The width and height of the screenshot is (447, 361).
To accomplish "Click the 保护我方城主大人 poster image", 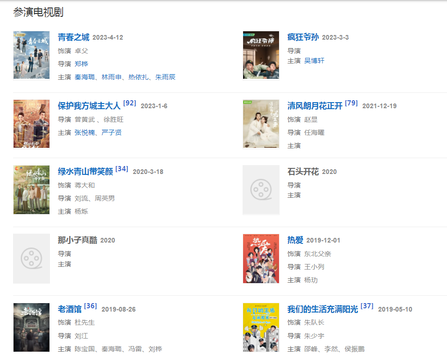I will 31,124.
